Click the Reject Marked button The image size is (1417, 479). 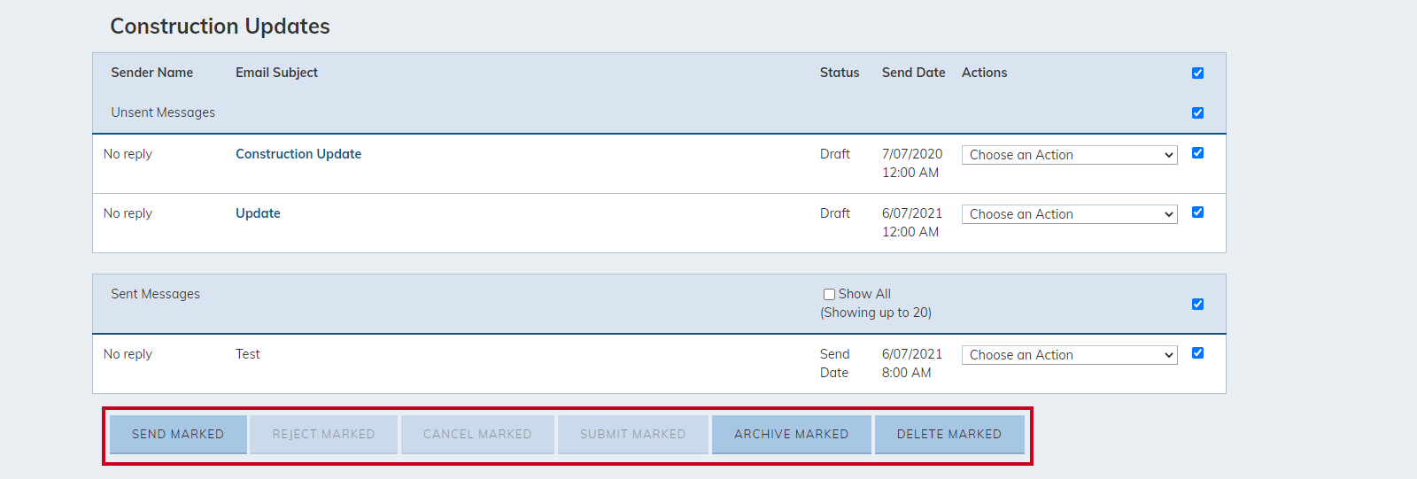(323, 435)
